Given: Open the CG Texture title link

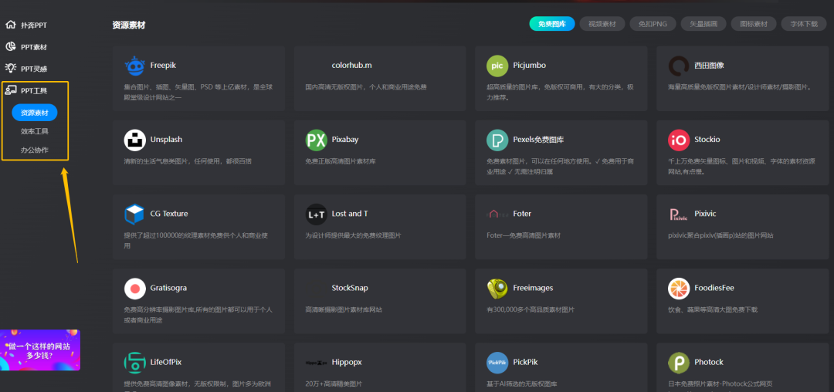Looking at the screenshot, I should pos(169,214).
